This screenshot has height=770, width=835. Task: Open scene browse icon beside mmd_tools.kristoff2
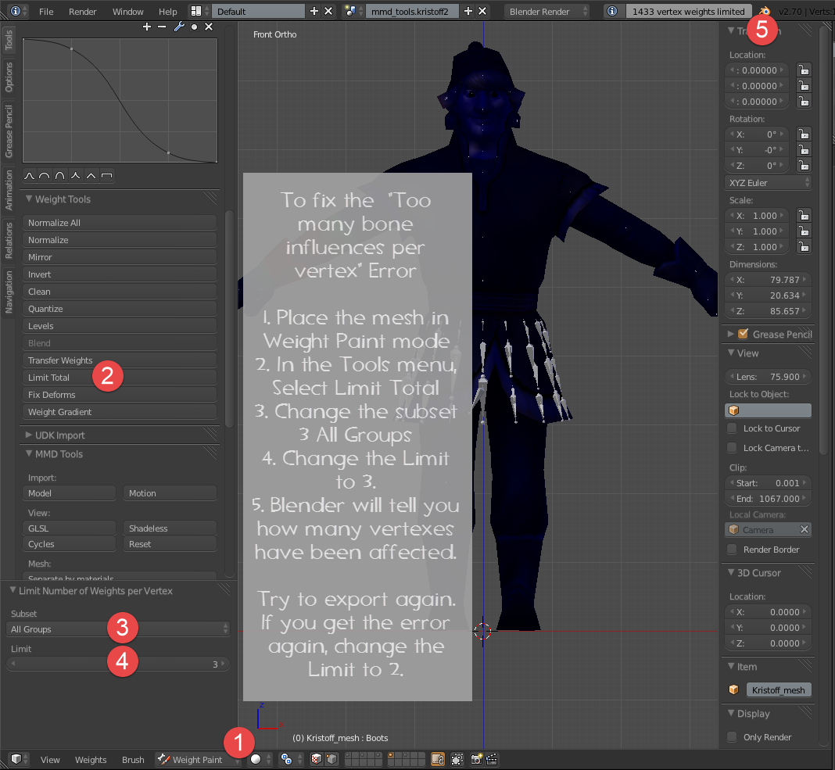point(354,11)
